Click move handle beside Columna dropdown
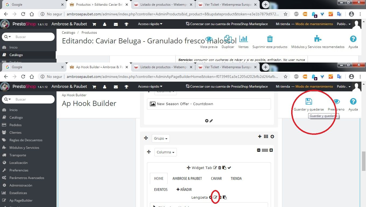Image resolution: width=366 pixels, height=207 pixels. (149, 152)
